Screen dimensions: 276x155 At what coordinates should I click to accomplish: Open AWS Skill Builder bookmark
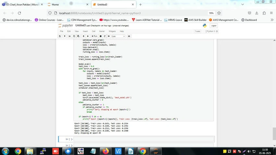[x=195, y=20]
